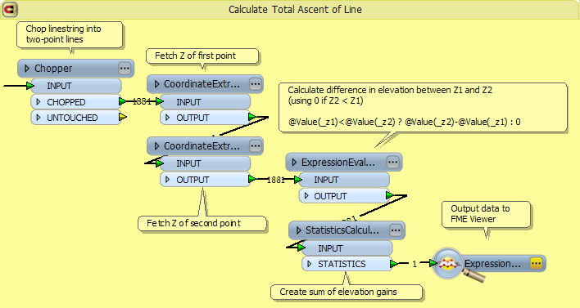
Task: Open first CoordinateExtractor properties ellipsis button
Action: (x=256, y=84)
